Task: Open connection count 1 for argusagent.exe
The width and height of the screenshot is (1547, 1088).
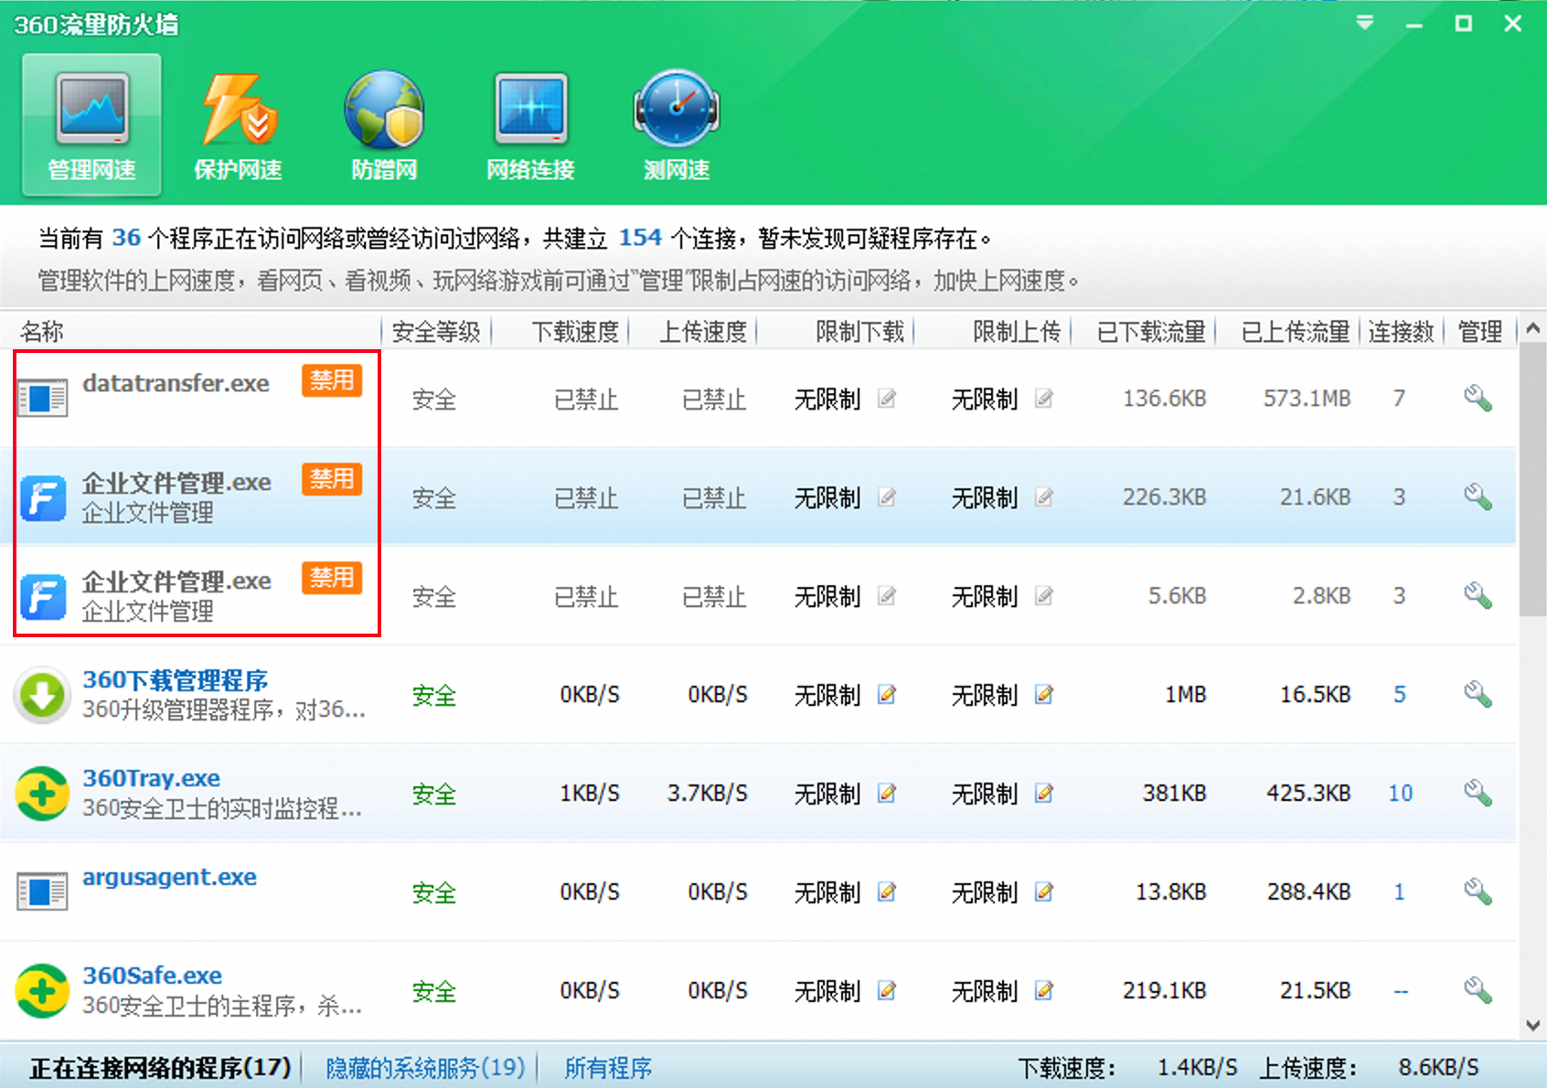Action: pyautogui.click(x=1399, y=891)
